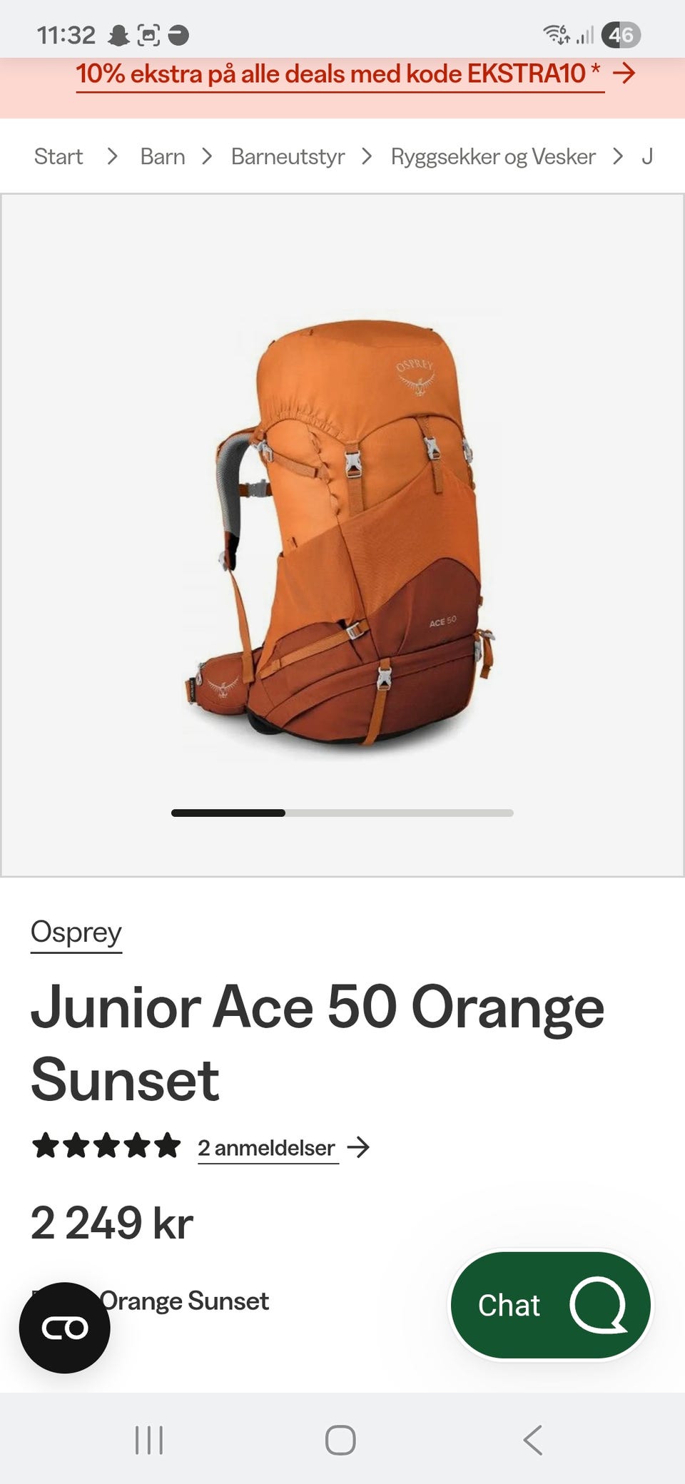Tap the five-star rating icons
Image resolution: width=685 pixels, height=1484 pixels.
106,1146
